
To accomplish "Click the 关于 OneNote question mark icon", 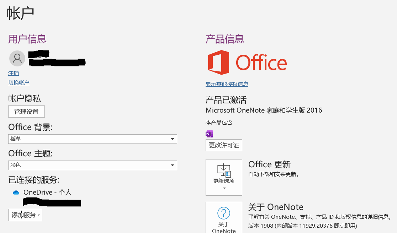I will point(224,213).
